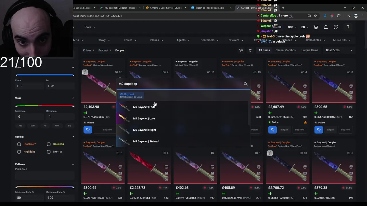Image resolution: width=367 pixels, height=206 pixels.
Task: Collapse the Price filter section
Action: click(73, 67)
